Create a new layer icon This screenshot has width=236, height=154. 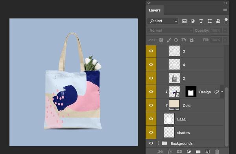coord(208,152)
